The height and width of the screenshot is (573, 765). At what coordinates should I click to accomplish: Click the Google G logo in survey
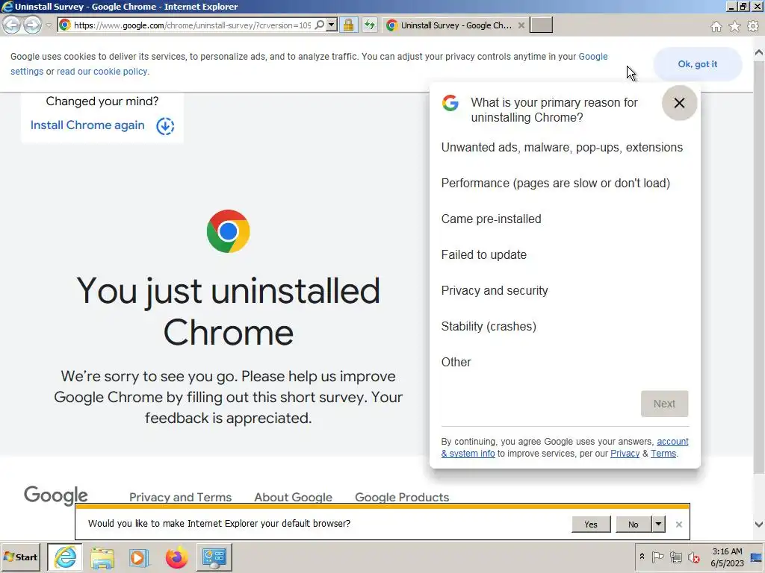(x=450, y=103)
